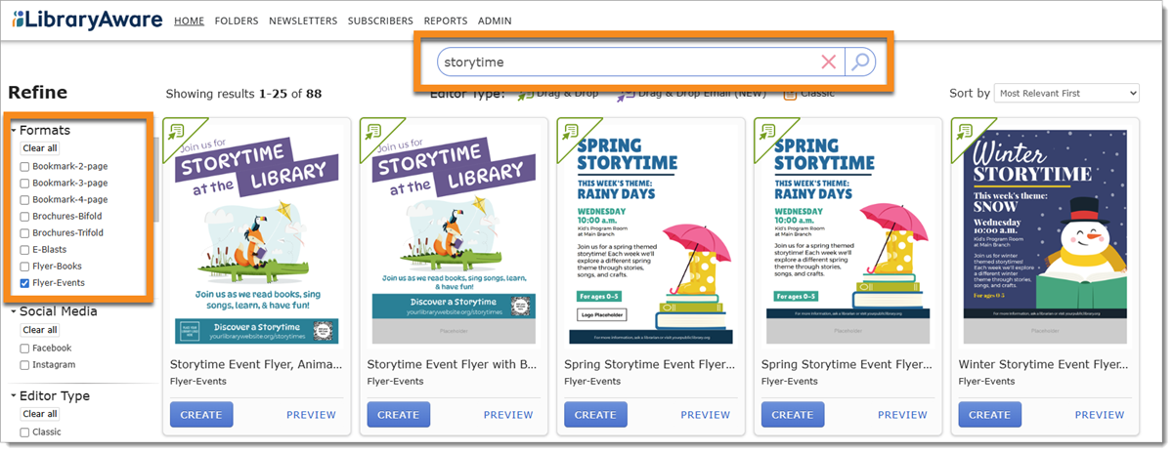Screen dimensions: 1173x453
Task: Open the SUBSCRIBERS menu
Action: tap(380, 21)
